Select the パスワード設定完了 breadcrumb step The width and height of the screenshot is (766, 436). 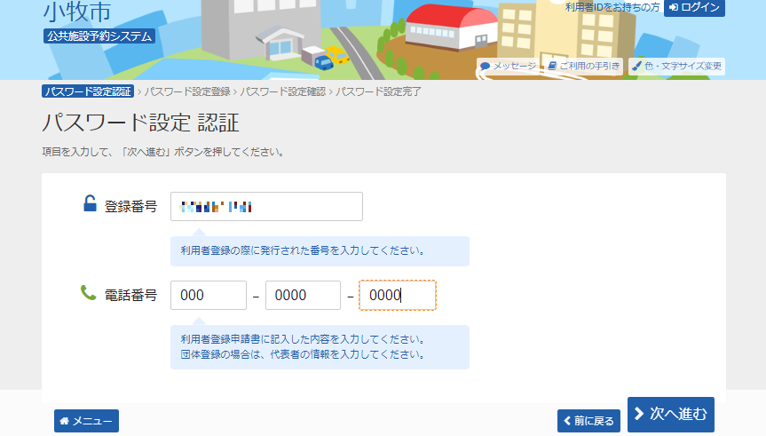378,91
